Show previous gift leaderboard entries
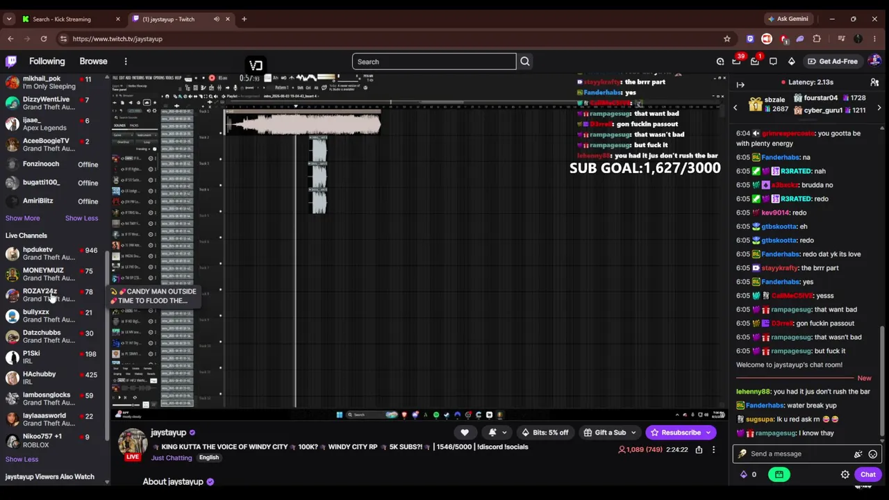Screen dimensions: 889x500 point(735,108)
